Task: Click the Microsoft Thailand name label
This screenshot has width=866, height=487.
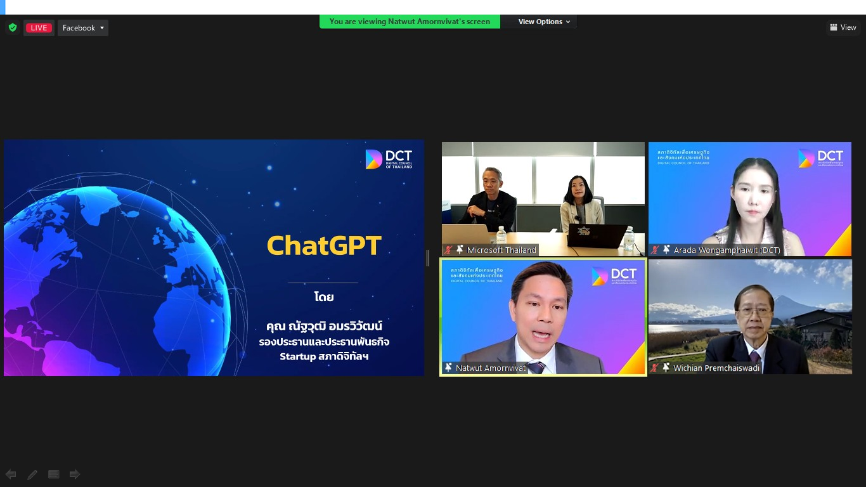Action: (501, 250)
